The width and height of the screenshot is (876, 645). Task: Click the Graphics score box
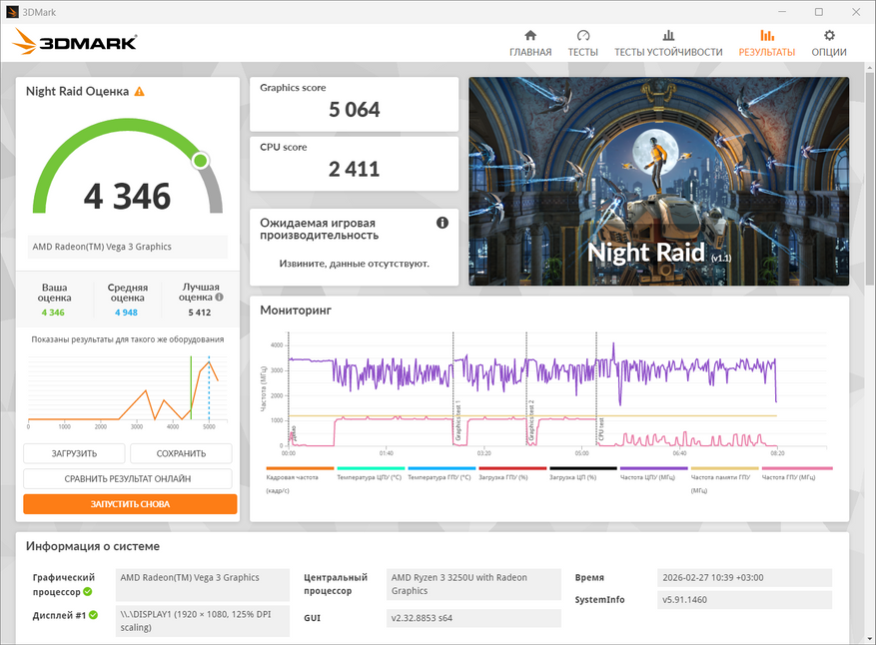pyautogui.click(x=354, y=104)
